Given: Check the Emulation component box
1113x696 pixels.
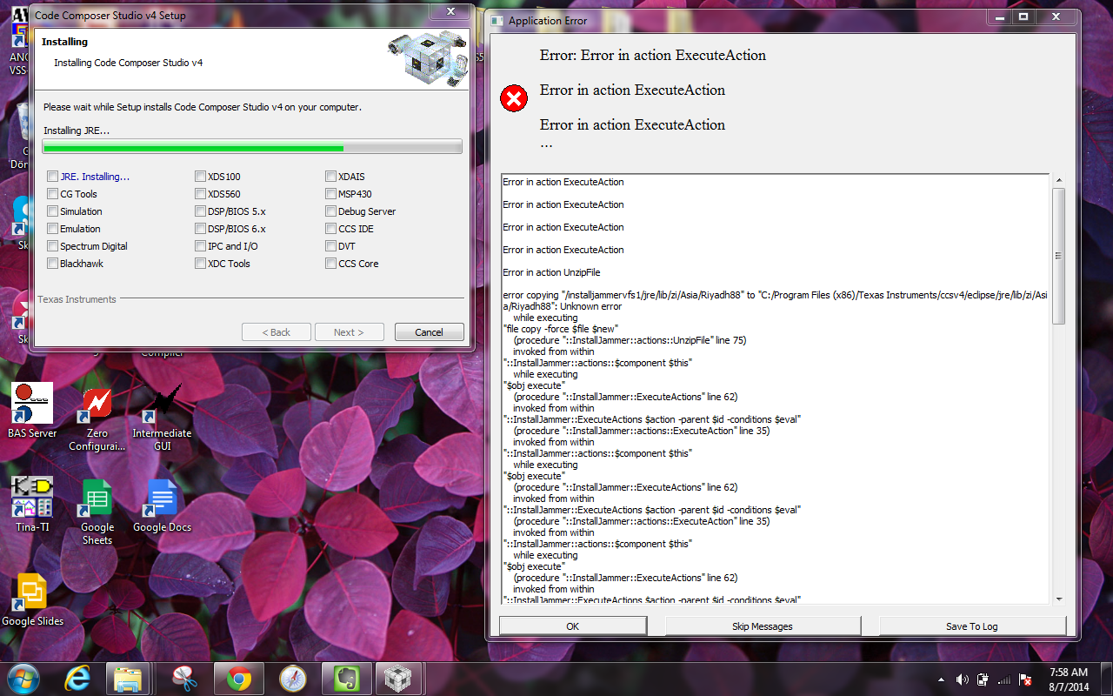Looking at the screenshot, I should tap(53, 229).
